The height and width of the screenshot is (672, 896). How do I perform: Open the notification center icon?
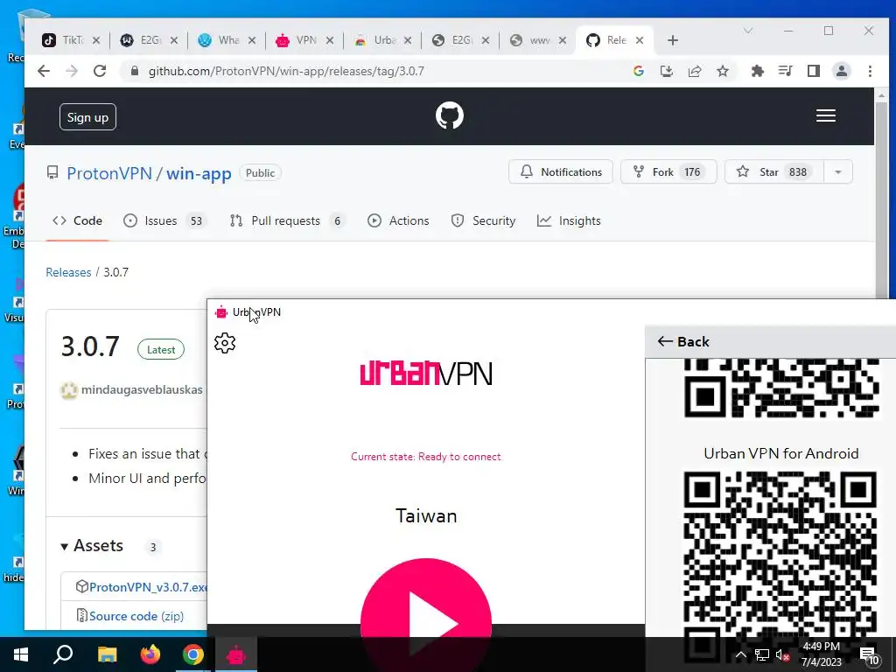[x=869, y=655]
